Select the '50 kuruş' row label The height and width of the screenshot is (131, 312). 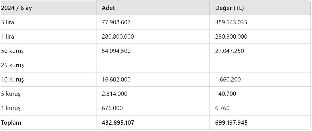12,51
